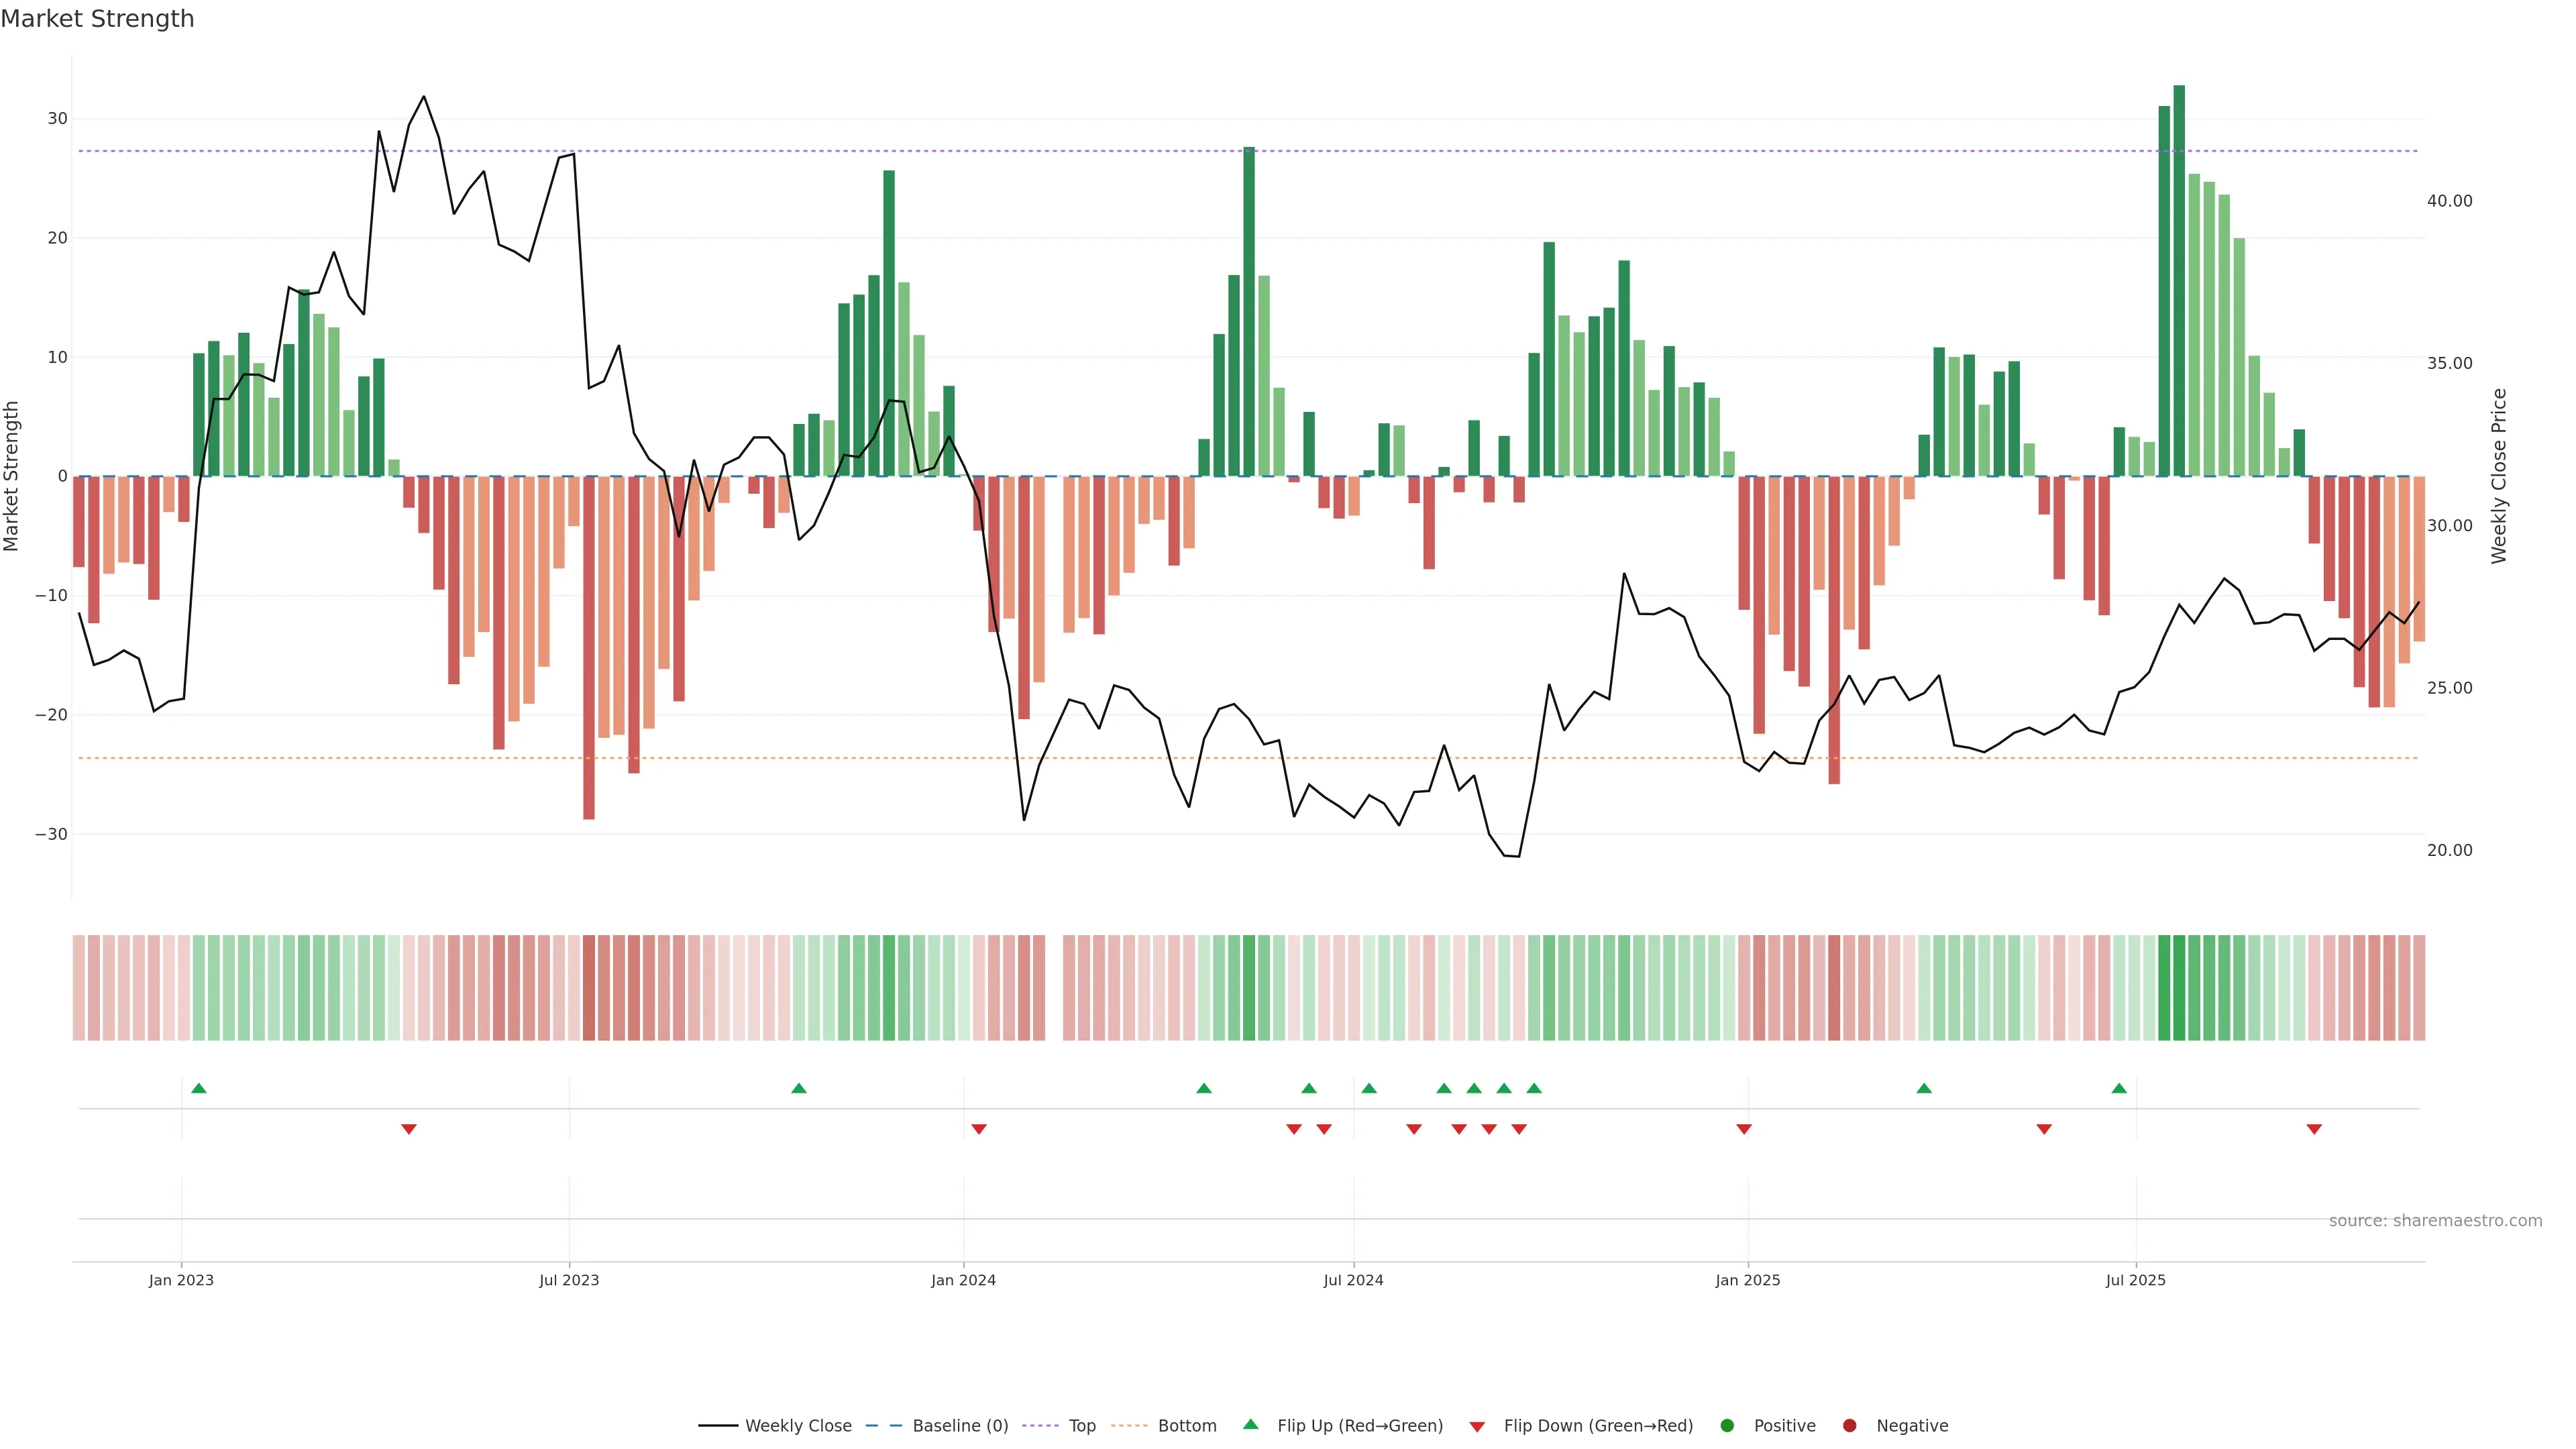Click the Baseline (0) legend dash icon
This screenshot has height=1449, width=2576.
(x=883, y=1426)
